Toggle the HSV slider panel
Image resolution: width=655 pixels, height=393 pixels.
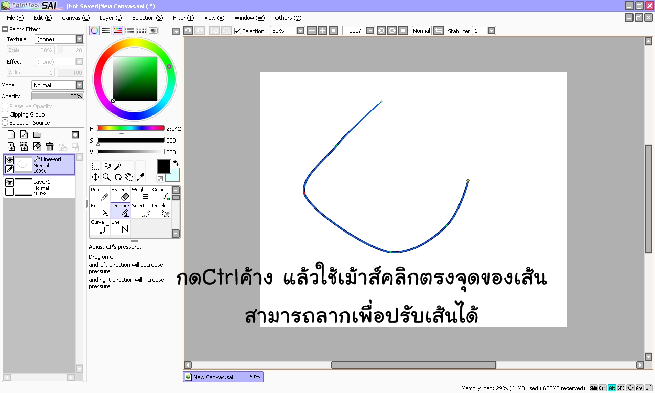point(118,30)
